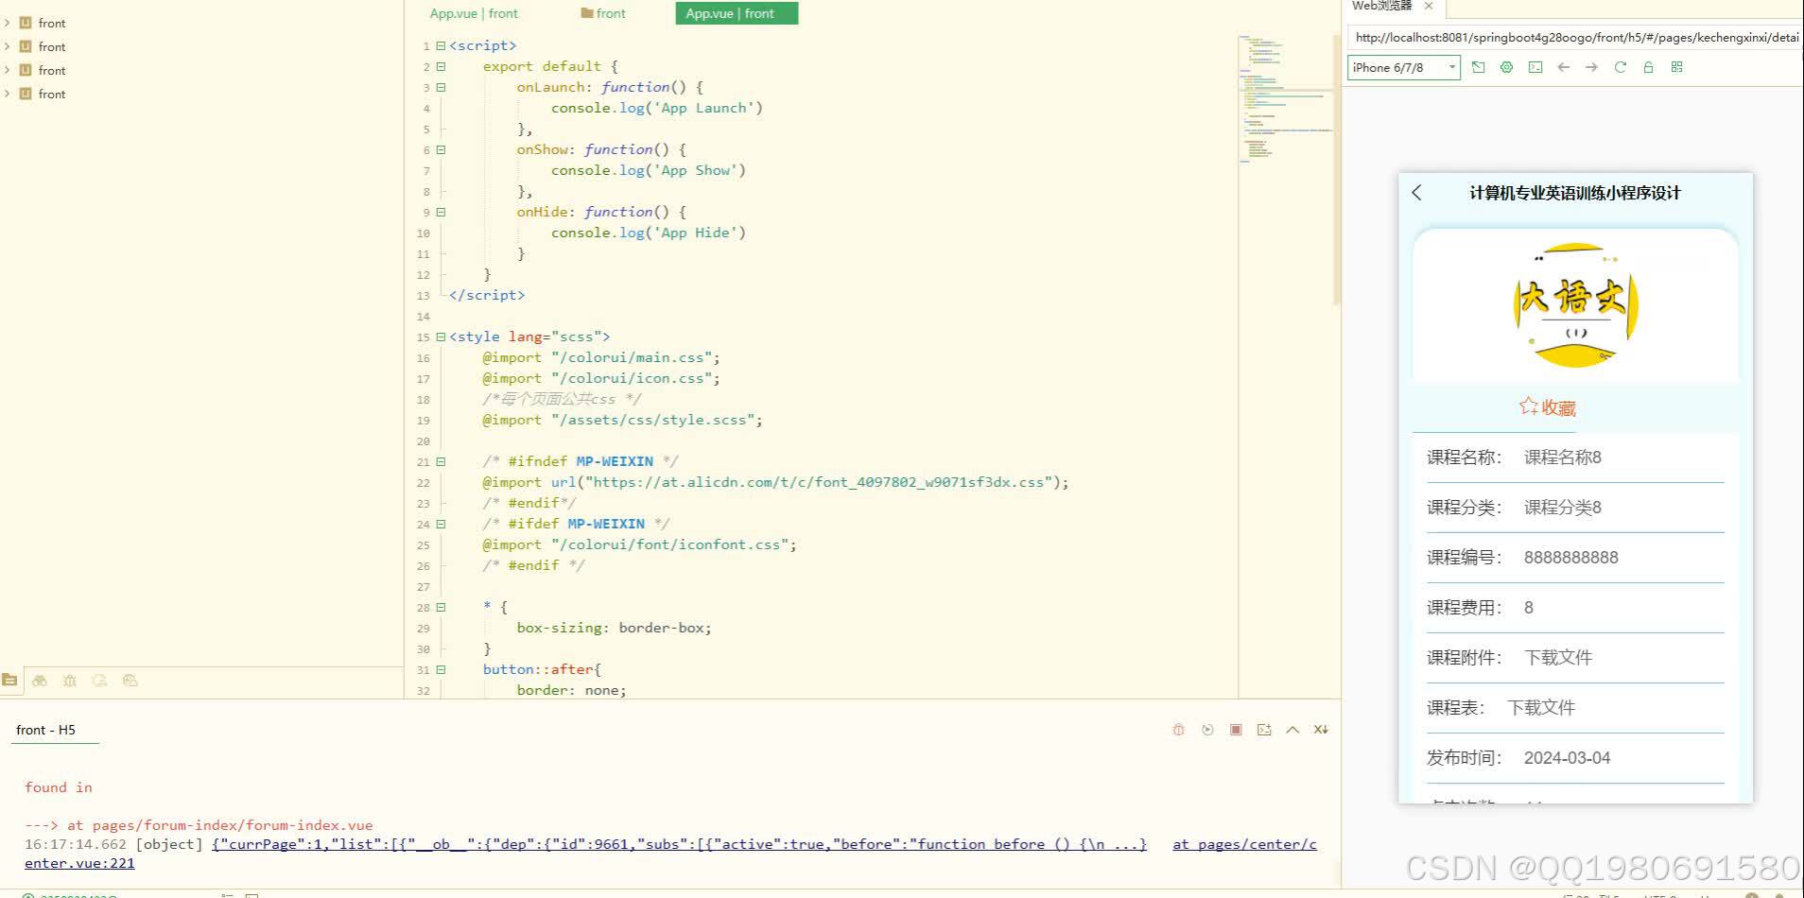Go back in the built-in web browser
Image resolution: width=1804 pixels, height=898 pixels.
click(x=1564, y=67)
